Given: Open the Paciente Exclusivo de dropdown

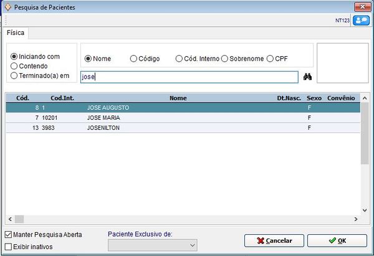Looking at the screenshot, I should [191, 245].
